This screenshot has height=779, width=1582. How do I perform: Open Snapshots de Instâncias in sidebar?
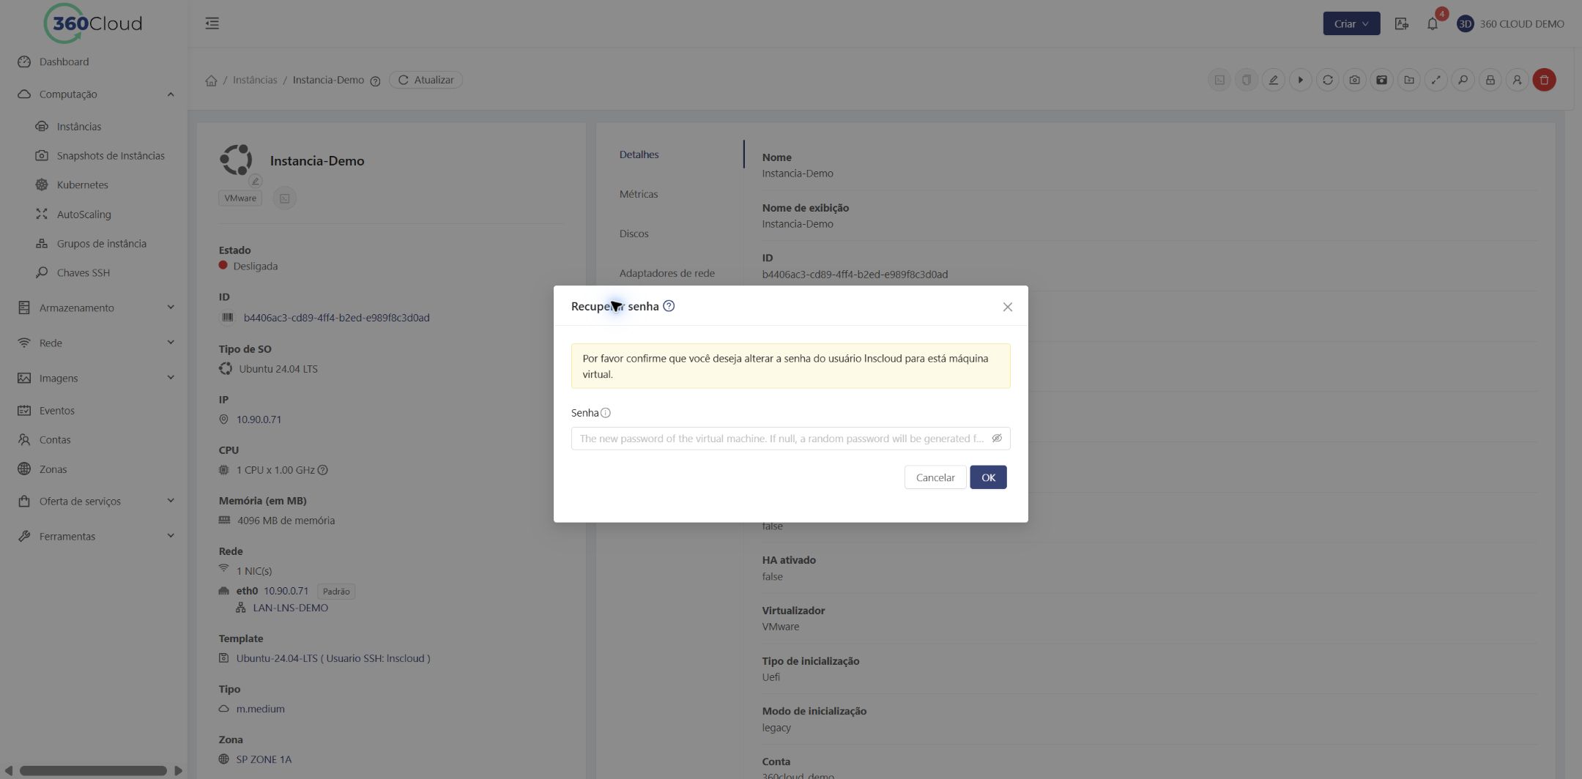pyautogui.click(x=111, y=155)
